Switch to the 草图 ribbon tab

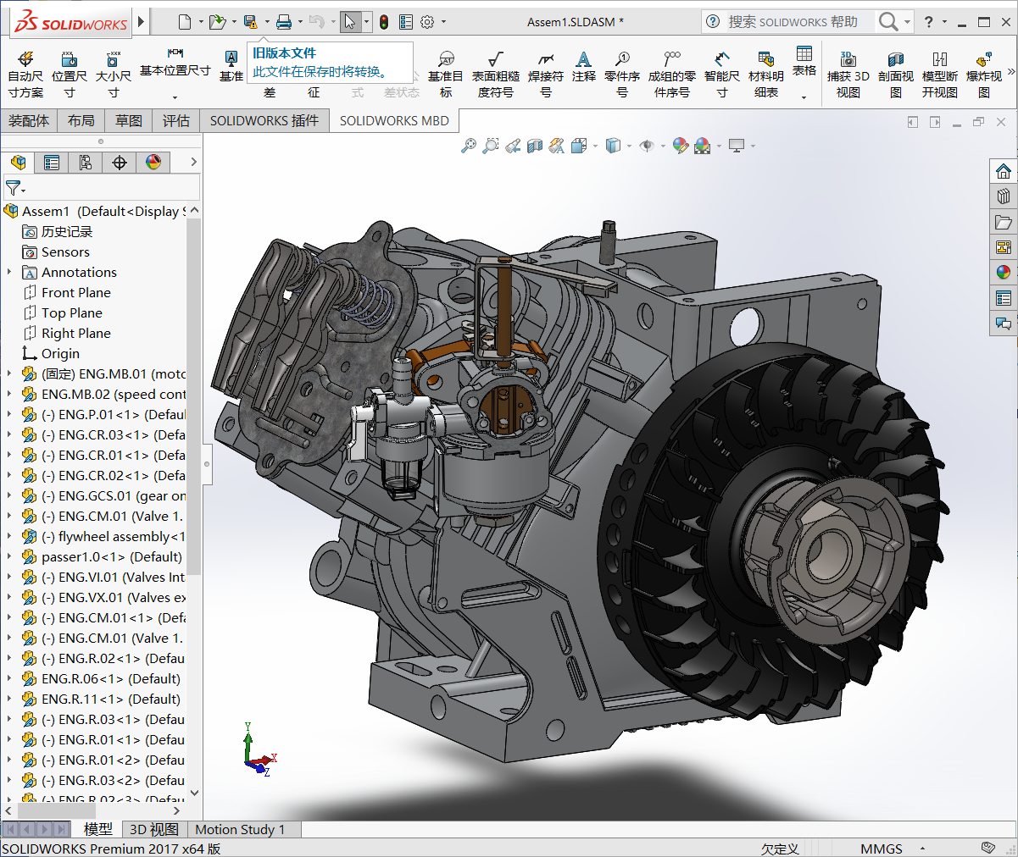point(129,120)
